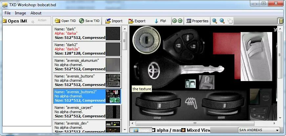The width and height of the screenshot is (286, 136).
Task: Click texture list scroll up arrow
Action: coord(125,29)
